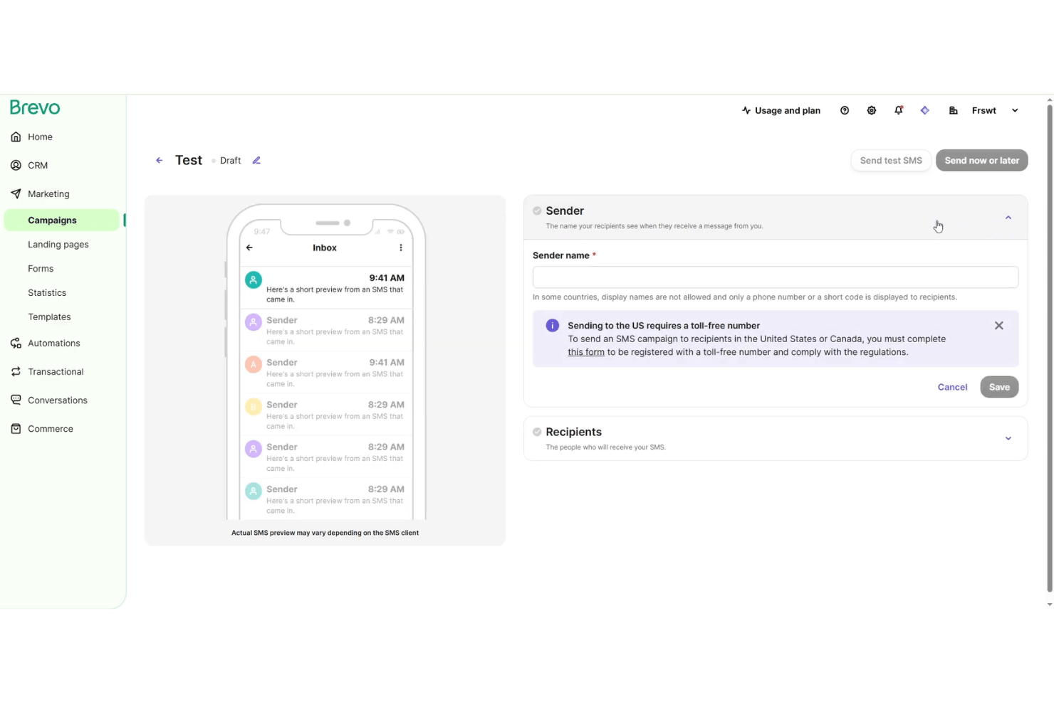
Task: Focus the Sender name input field
Action: (x=776, y=277)
